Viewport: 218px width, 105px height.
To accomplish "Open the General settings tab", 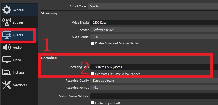I will (x=20, y=10).
